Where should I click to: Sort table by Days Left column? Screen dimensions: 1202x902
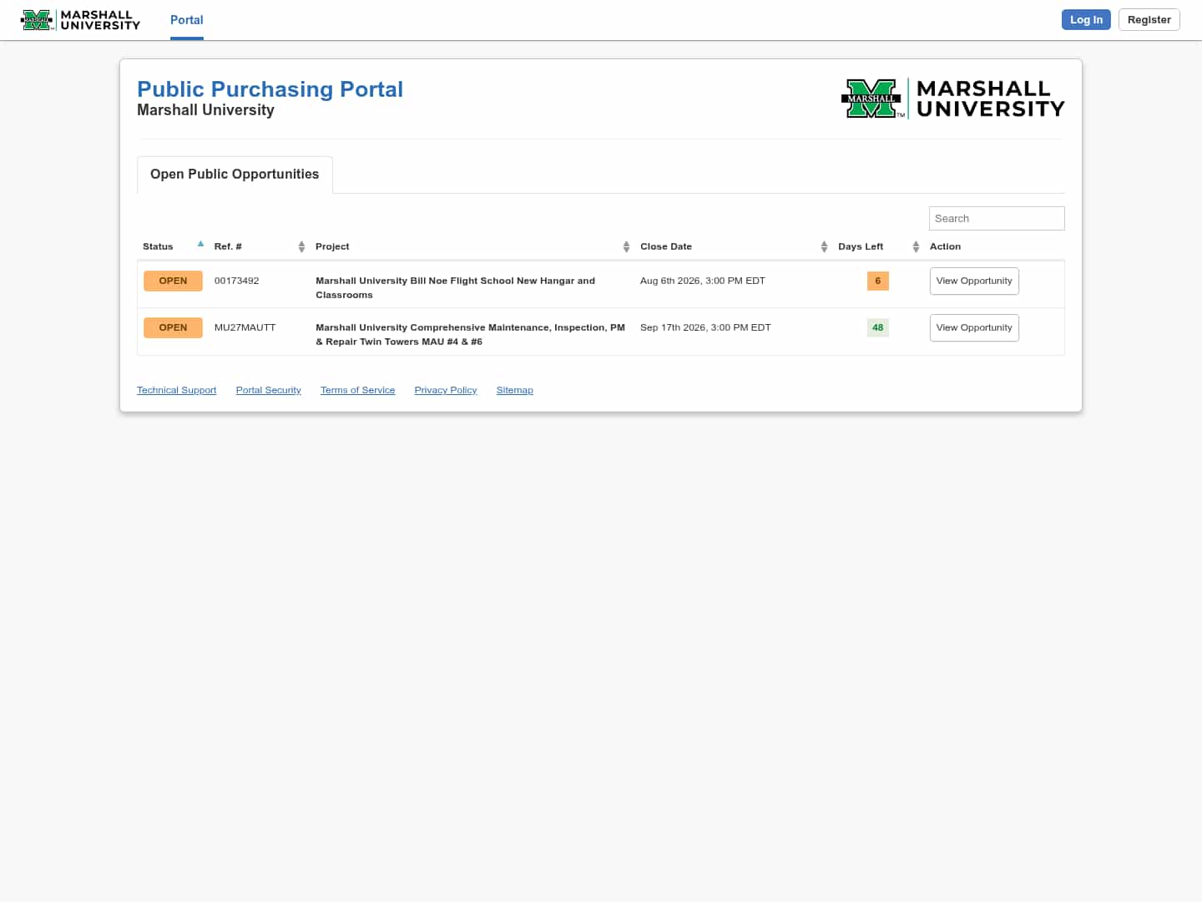[878, 246]
